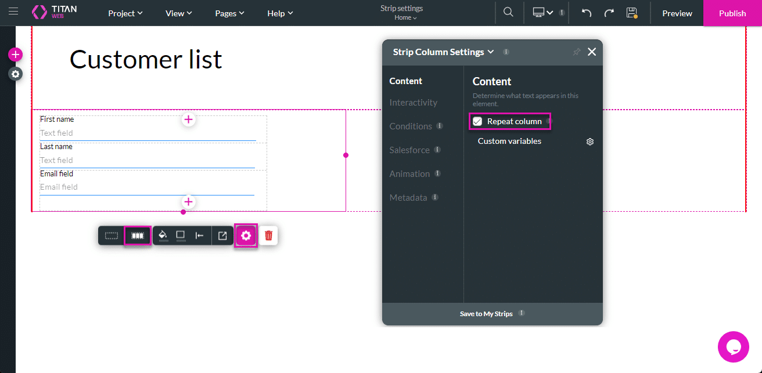762x373 pixels.
Task: Click the redo arrow in top bar
Action: 609,13
